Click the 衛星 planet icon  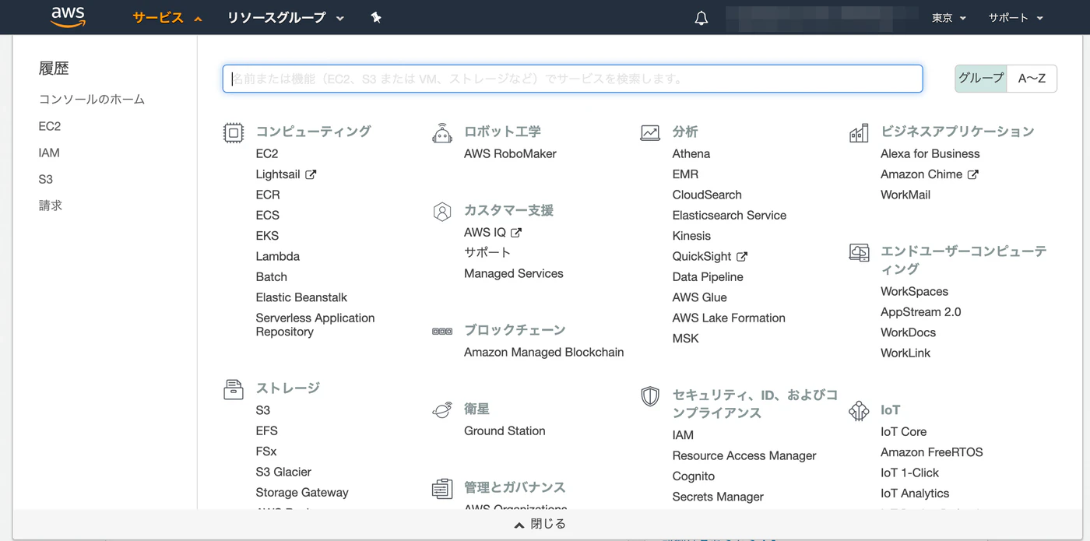(x=442, y=410)
